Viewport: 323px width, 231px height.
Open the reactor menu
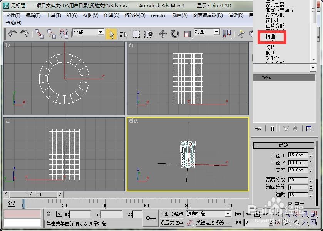(x=159, y=16)
